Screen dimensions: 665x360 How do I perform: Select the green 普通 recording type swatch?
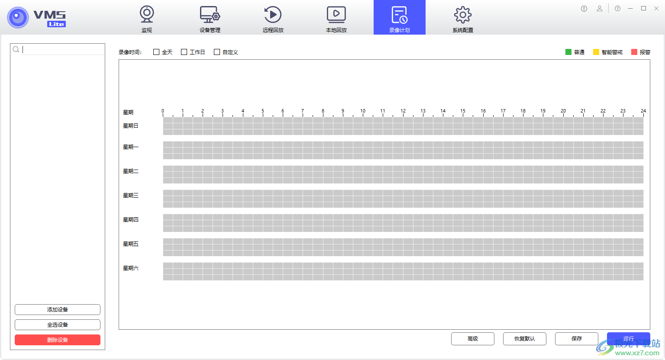click(568, 52)
